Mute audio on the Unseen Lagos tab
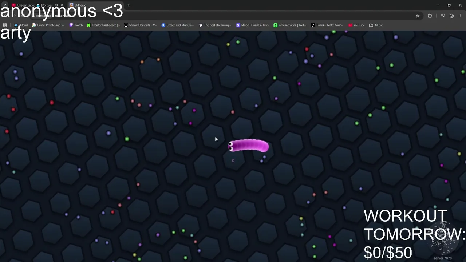Viewport: 466px width, 262px height. (56, 5)
